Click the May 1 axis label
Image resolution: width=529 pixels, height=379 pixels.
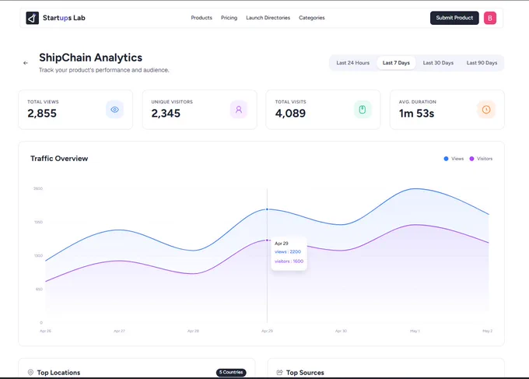(415, 331)
